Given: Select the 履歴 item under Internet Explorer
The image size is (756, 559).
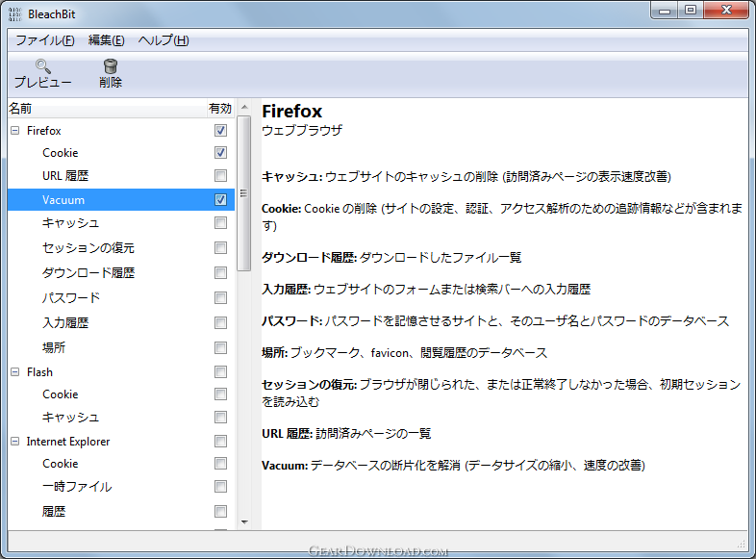Looking at the screenshot, I should [x=54, y=511].
